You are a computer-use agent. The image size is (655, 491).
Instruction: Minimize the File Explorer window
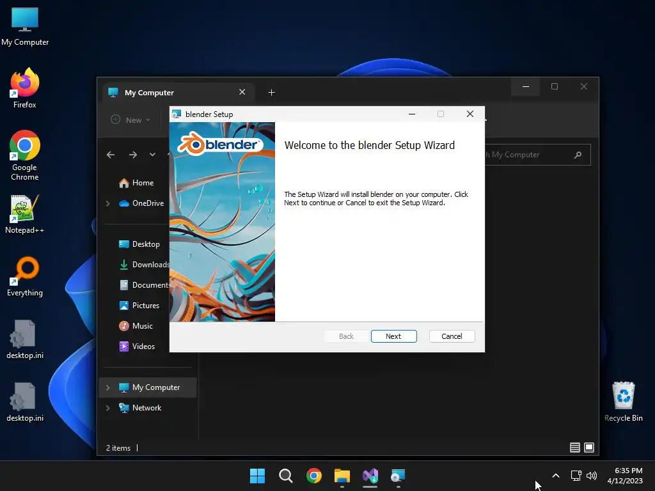coord(526,86)
